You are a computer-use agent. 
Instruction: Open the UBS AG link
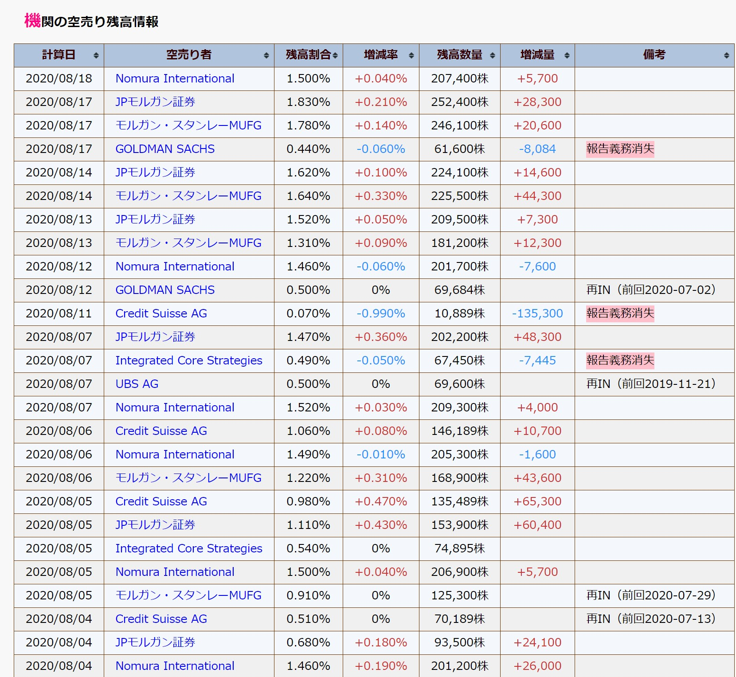click(x=137, y=384)
